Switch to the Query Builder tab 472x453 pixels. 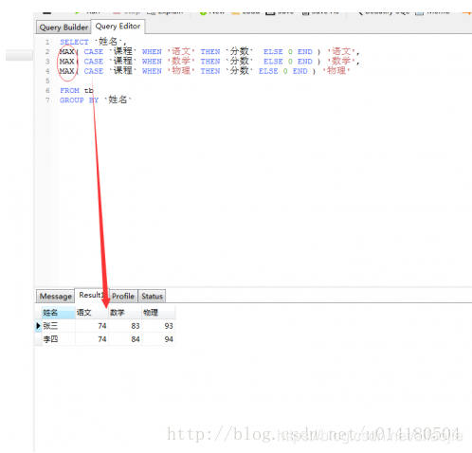[64, 27]
